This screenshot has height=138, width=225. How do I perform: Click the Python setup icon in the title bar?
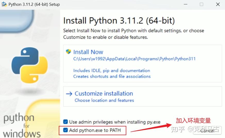point(4,4)
